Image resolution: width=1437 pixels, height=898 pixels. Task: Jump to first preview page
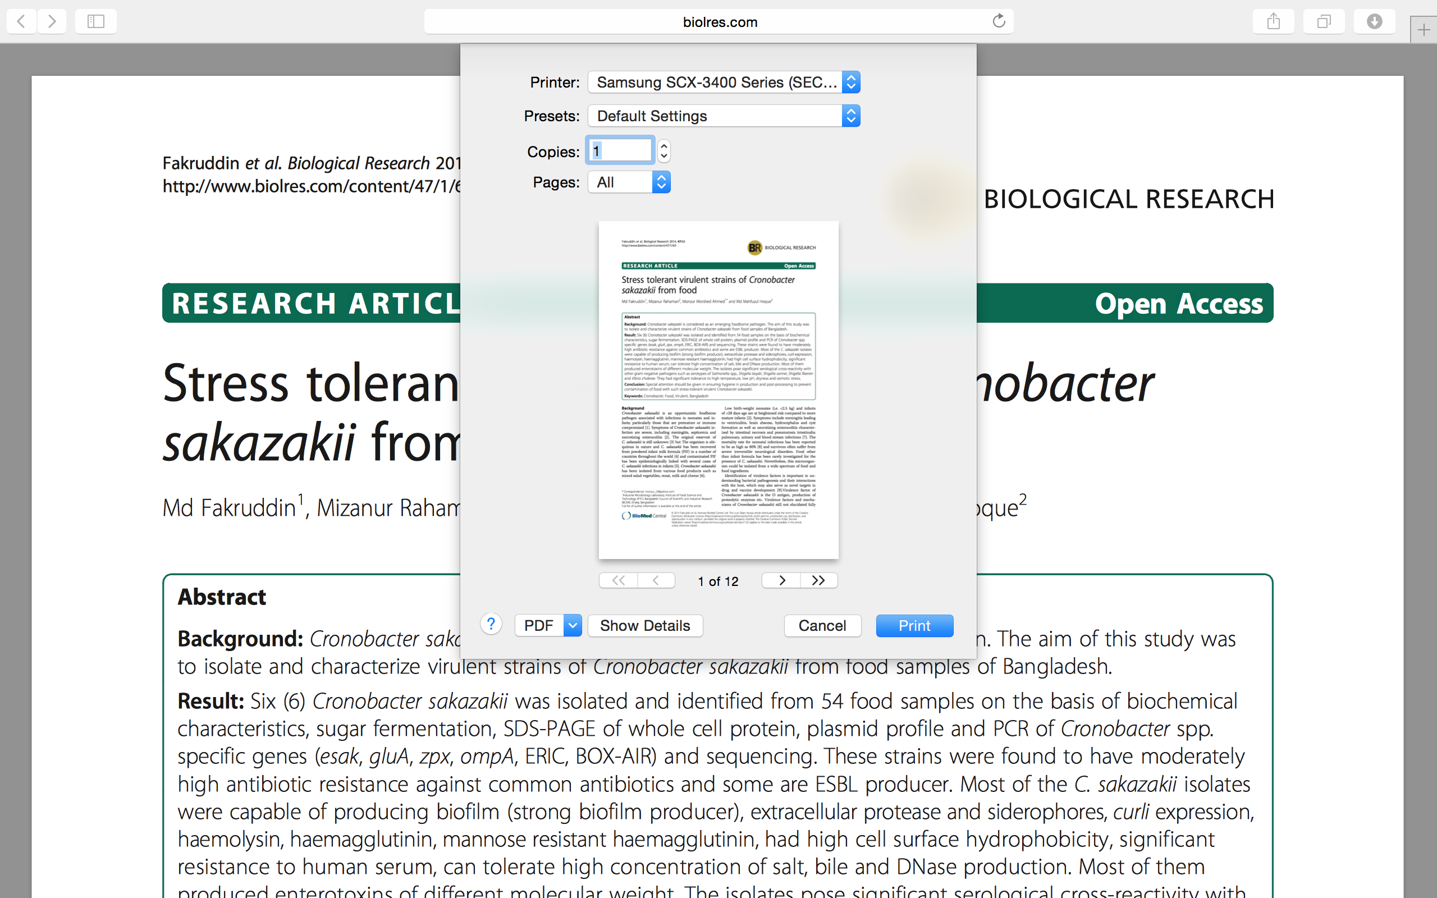click(x=618, y=580)
